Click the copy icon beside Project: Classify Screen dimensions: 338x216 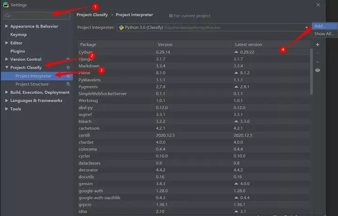click(x=68, y=67)
